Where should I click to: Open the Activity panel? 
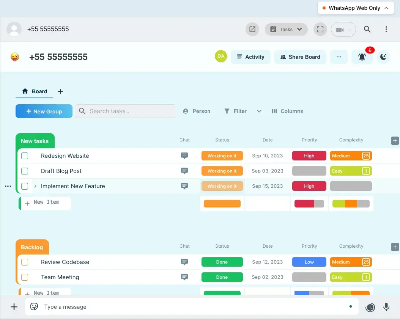250,57
